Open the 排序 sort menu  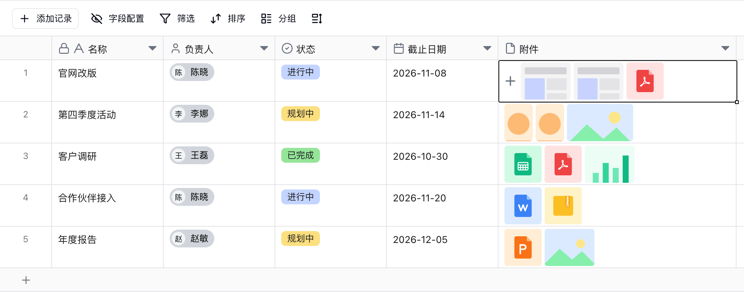228,19
